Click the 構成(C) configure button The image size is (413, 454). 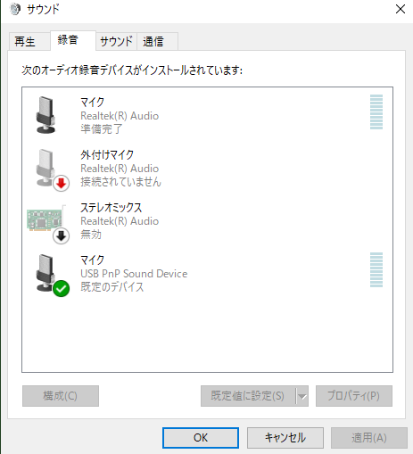(x=61, y=396)
